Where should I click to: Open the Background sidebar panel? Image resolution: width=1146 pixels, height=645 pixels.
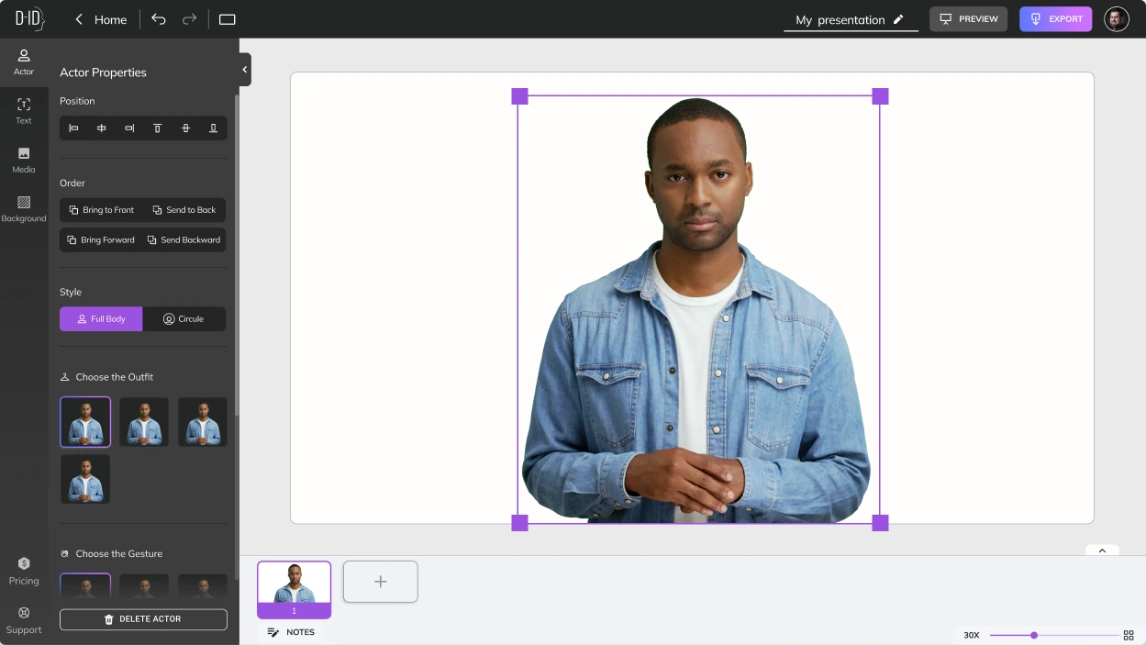coord(24,208)
